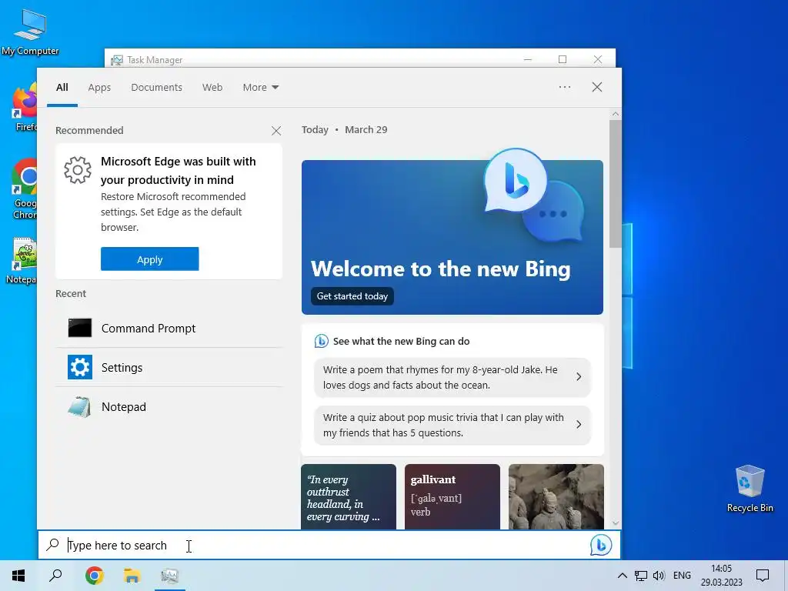Click the search panel scrollbar thumb
Image resolution: width=788 pixels, height=591 pixels.
[615, 183]
